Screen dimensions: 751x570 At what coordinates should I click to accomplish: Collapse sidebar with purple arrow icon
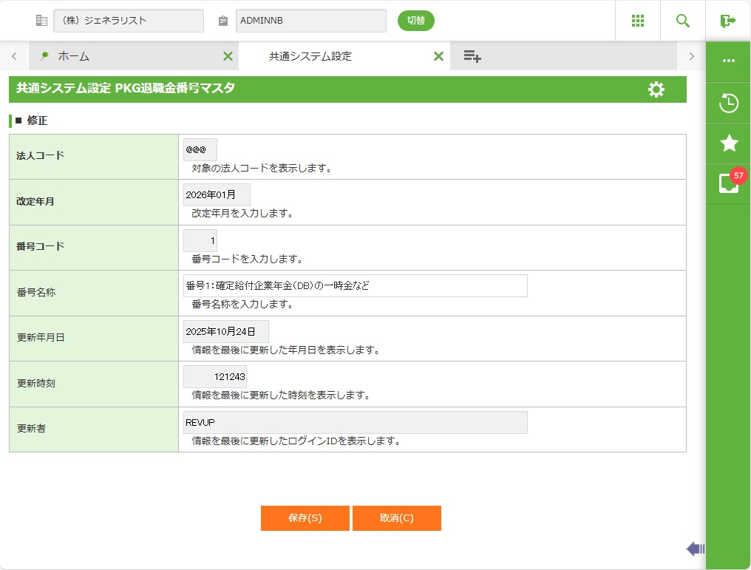(x=695, y=549)
